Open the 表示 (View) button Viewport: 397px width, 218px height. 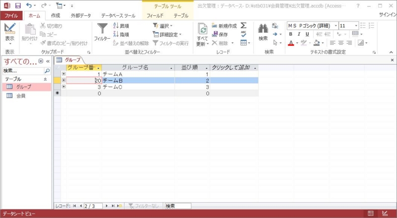(10, 35)
